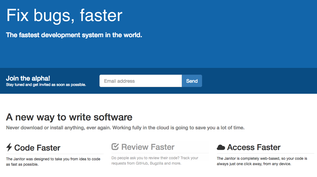The image size is (317, 177).
Task: Click the cloud icon beside Access Faster
Action: pyautogui.click(x=221, y=147)
